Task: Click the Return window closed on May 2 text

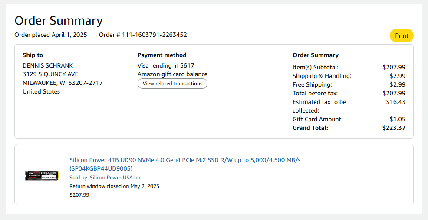Action: click(x=114, y=186)
